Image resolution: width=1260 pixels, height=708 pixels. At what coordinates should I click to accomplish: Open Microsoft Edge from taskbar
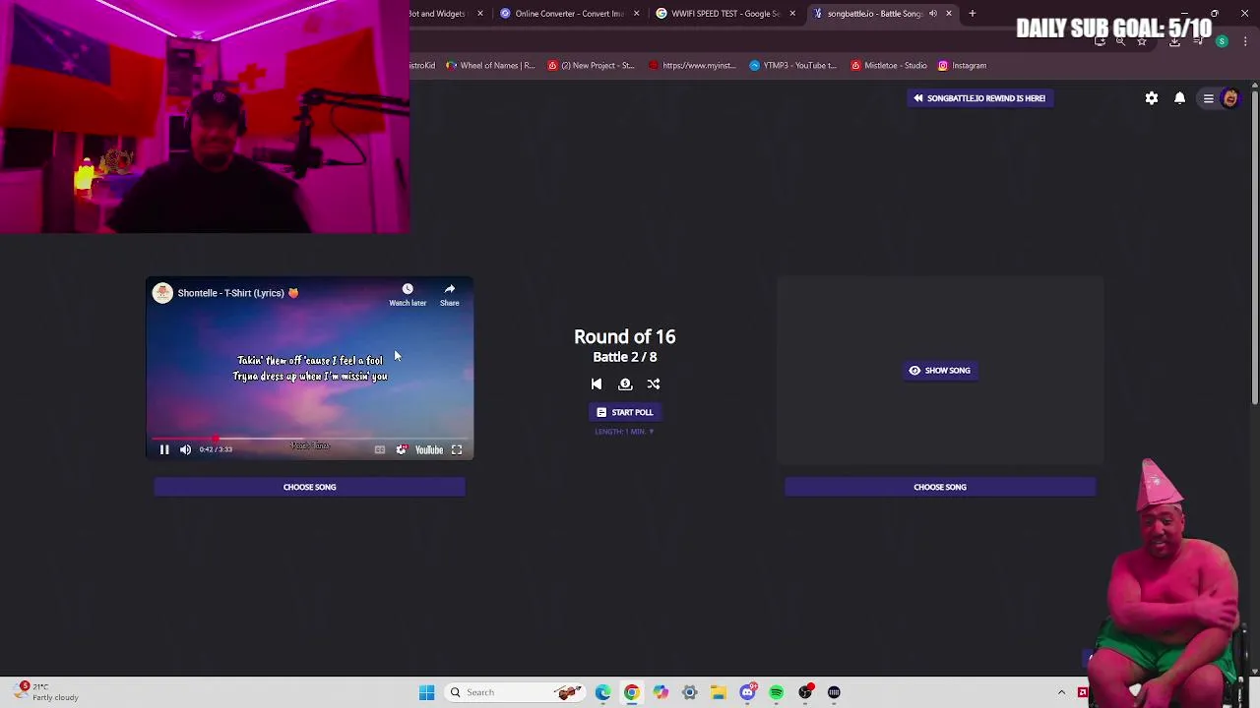602,692
